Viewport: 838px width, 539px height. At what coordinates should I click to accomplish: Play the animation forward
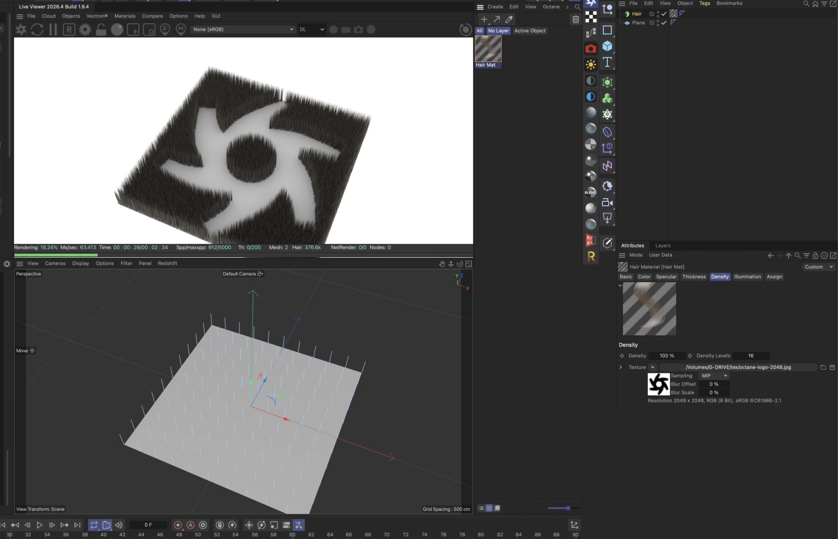[39, 525]
